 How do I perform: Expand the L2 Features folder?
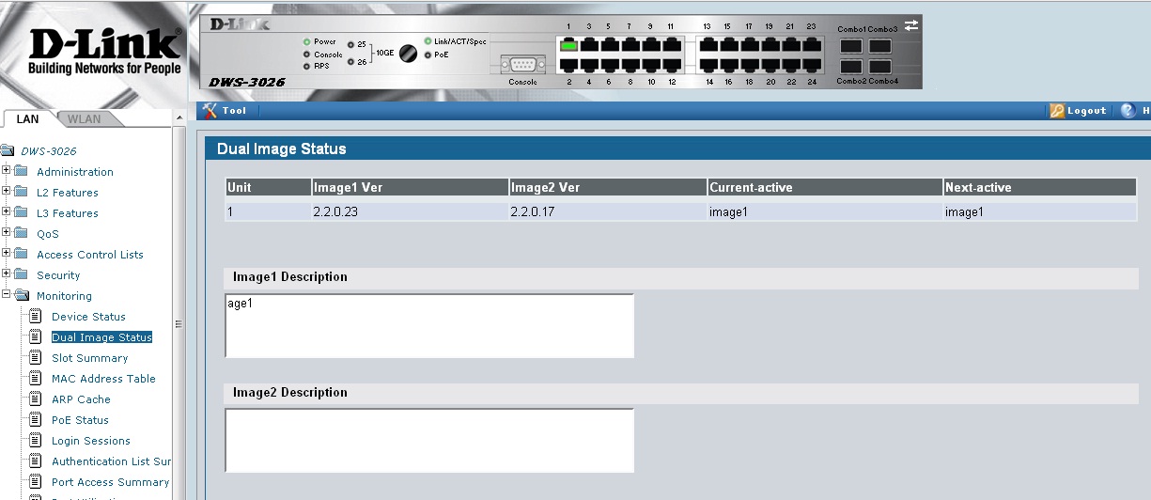7,191
